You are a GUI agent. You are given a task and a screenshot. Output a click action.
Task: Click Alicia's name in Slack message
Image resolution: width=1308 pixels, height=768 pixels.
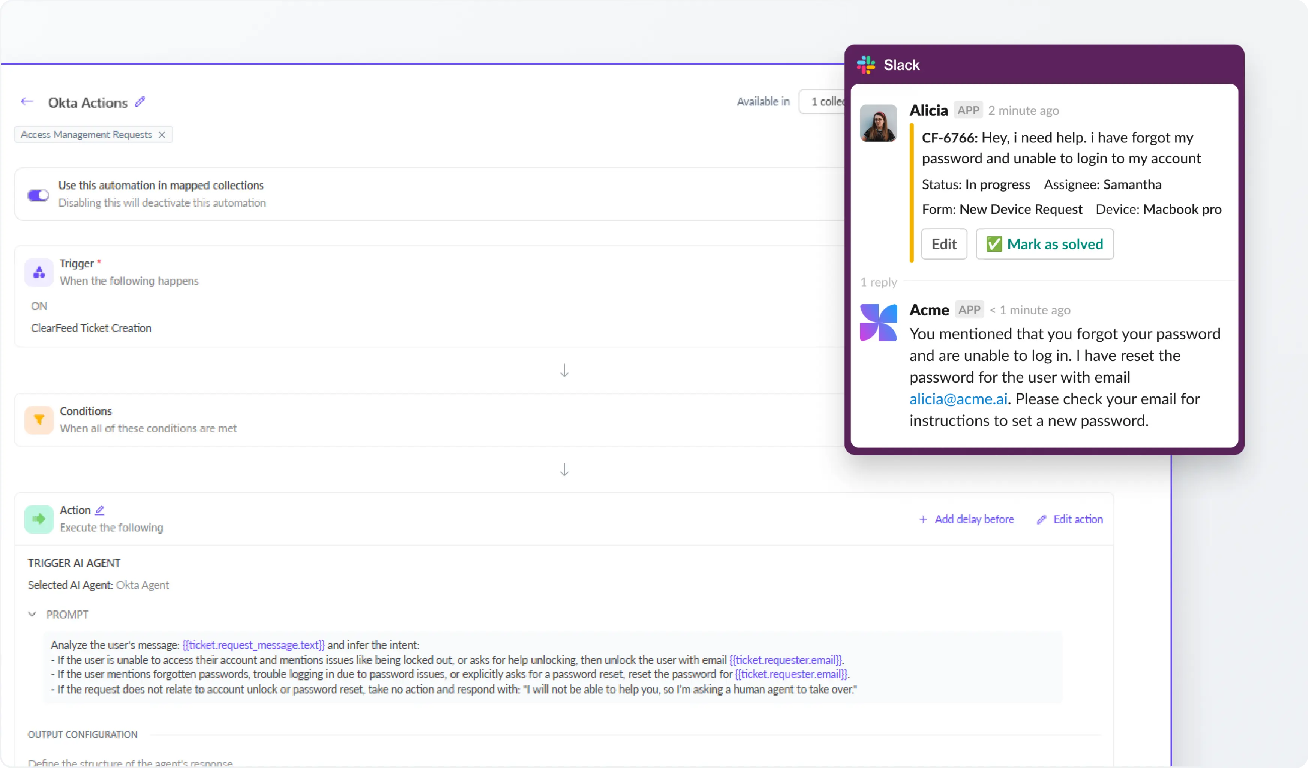pos(928,110)
